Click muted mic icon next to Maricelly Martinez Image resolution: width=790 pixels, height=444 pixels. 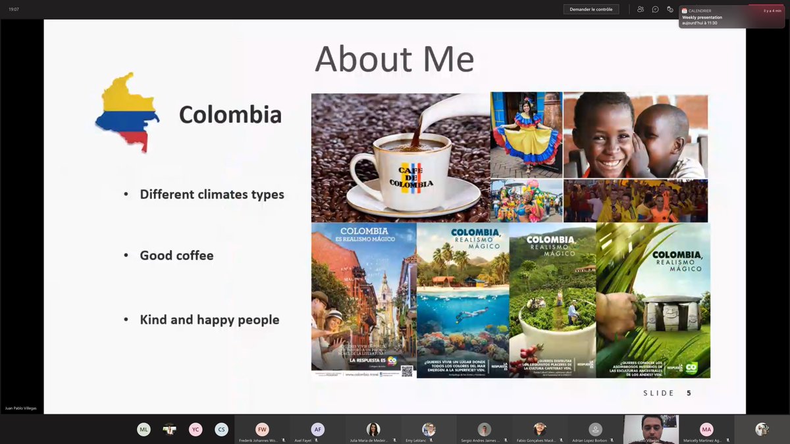coord(727,440)
